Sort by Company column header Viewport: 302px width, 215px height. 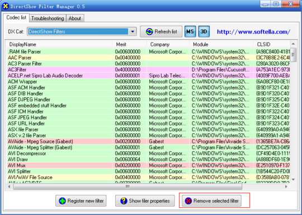click(168, 44)
